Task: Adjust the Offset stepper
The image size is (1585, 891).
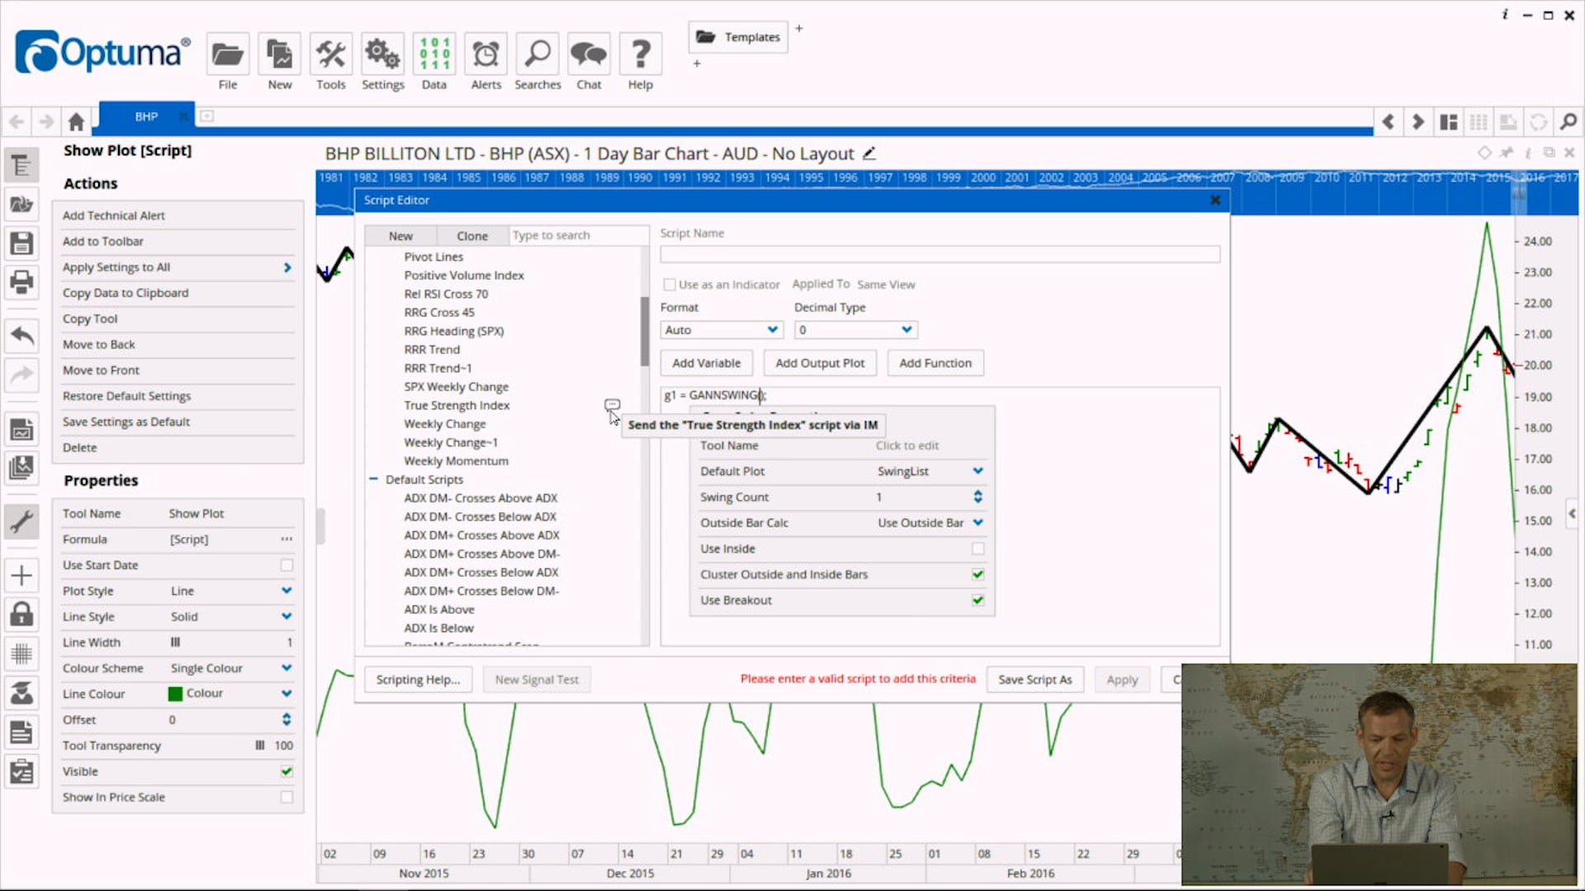Action: point(286,719)
